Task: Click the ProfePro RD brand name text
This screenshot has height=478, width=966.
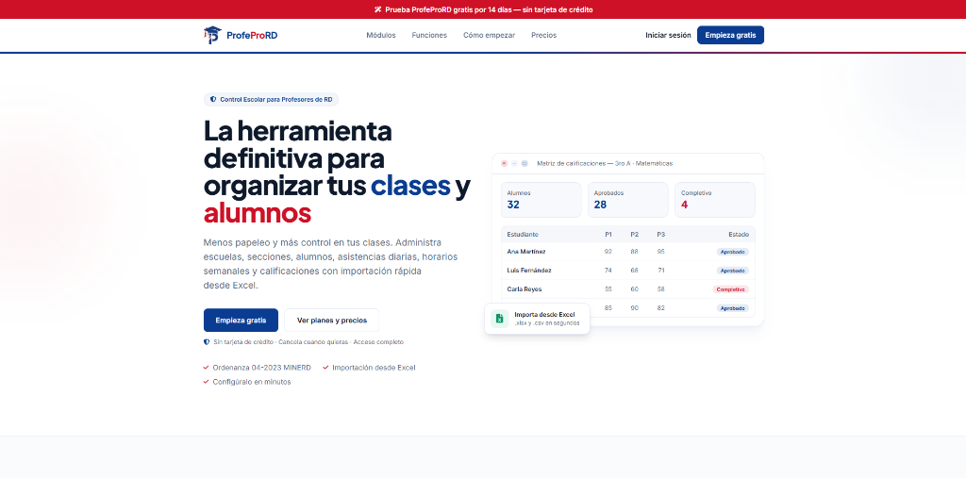Action: 252,35
